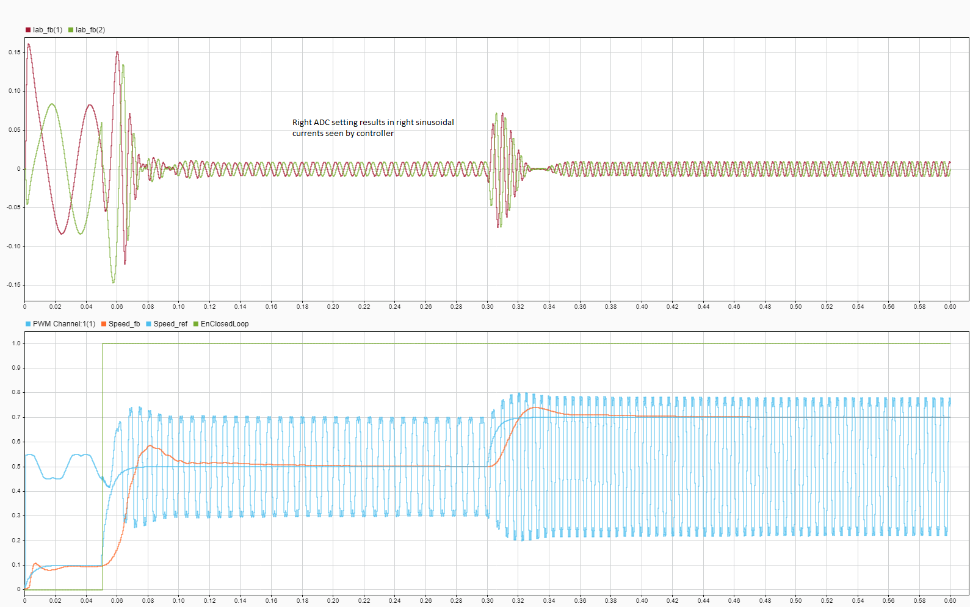Click the 0.30 time tick in the Speed plot
The height and width of the screenshot is (607, 970).
pos(487,601)
